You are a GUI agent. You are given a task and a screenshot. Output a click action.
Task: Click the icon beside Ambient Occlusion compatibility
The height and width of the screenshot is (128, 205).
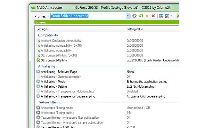(x=38, y=41)
